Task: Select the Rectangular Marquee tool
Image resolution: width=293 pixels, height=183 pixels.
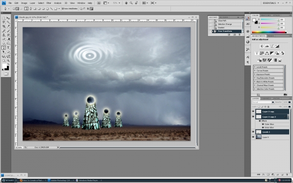Action: click(x=3, y=18)
